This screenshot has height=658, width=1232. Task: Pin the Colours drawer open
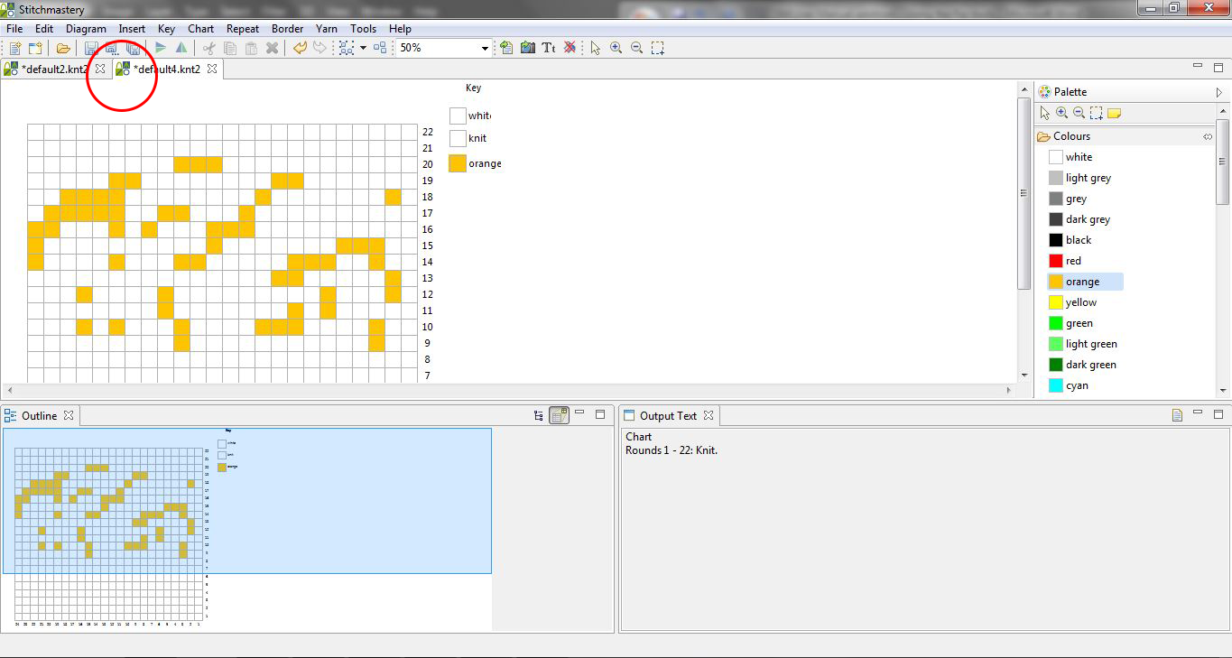pyautogui.click(x=1208, y=136)
